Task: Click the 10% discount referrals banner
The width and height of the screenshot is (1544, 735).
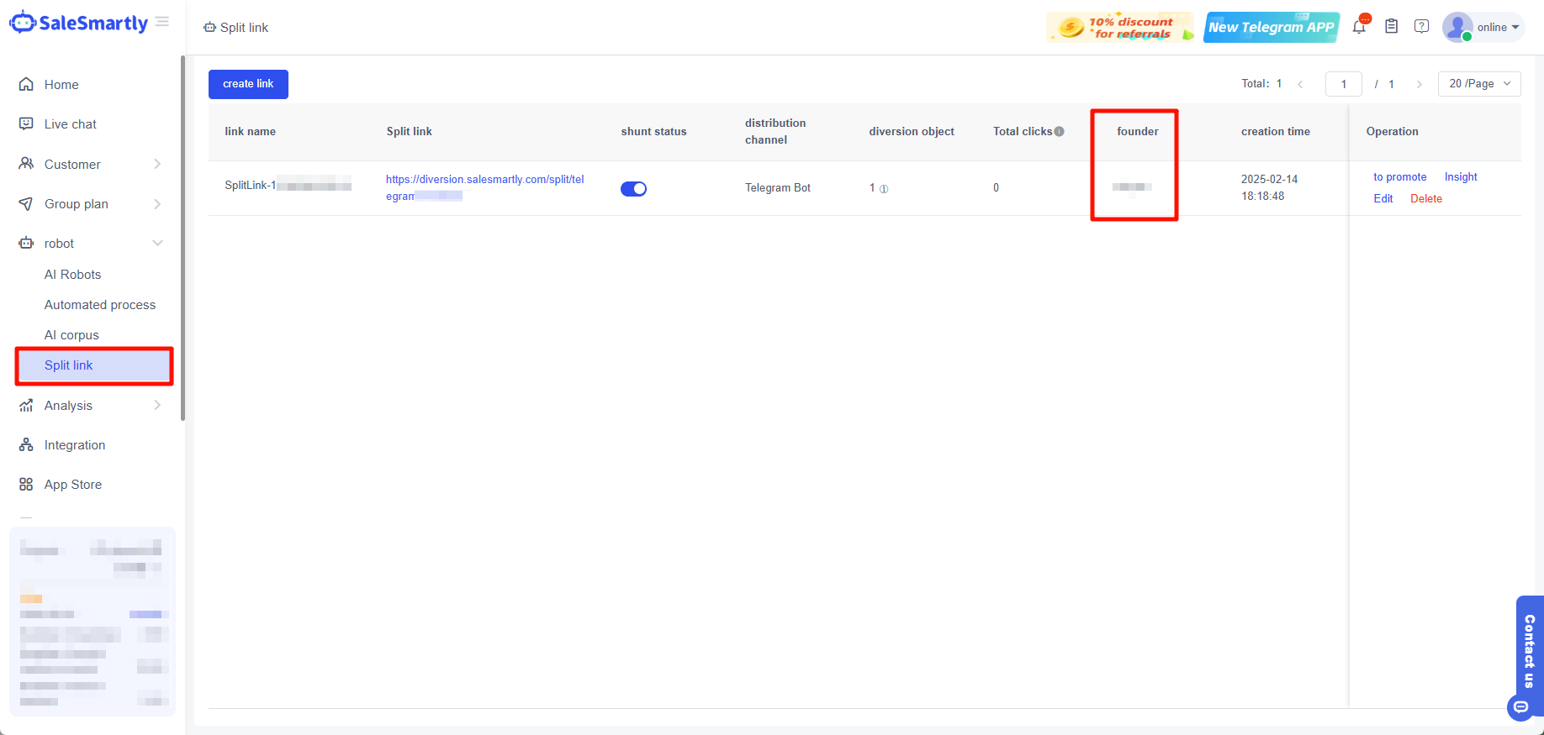Action: (x=1119, y=28)
